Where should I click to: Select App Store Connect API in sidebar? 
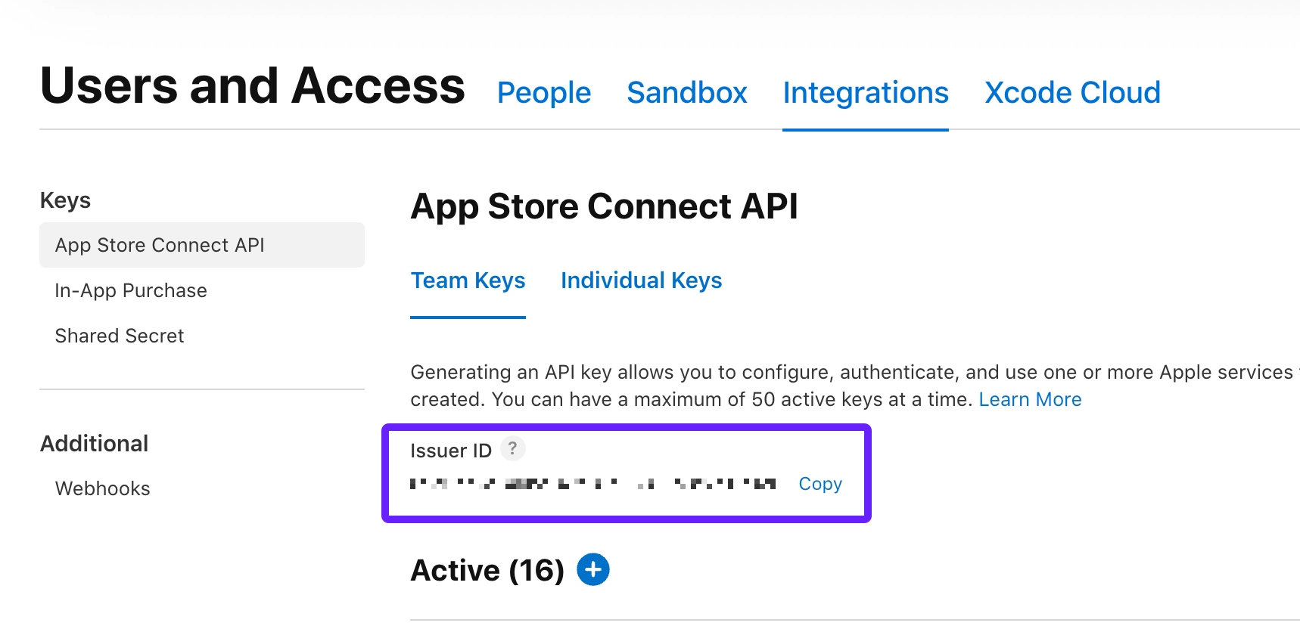tap(160, 245)
